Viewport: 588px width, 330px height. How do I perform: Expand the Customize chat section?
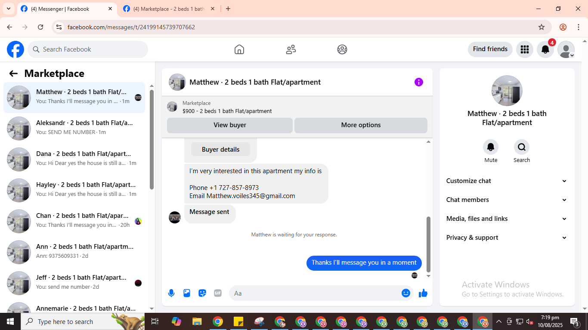tap(507, 181)
